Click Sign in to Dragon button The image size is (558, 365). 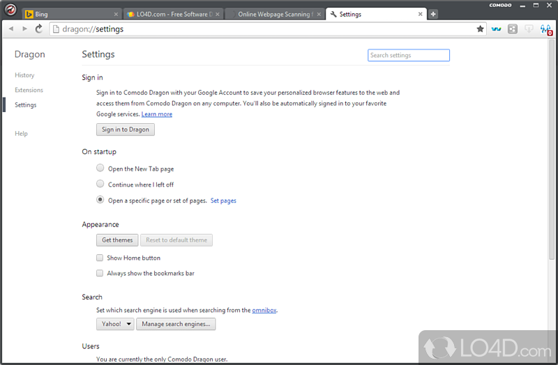coord(126,130)
